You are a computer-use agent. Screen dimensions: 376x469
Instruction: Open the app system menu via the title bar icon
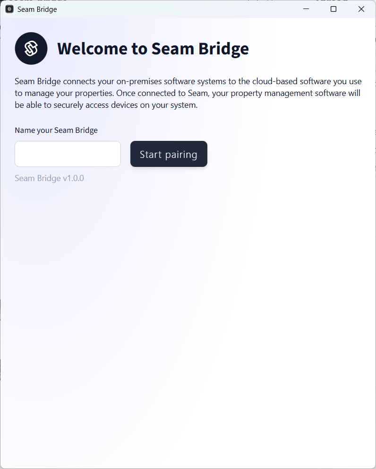[x=9, y=9]
